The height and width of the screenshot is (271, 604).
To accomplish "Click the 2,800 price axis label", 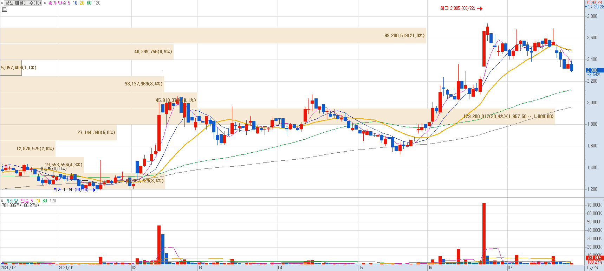I will point(592,16).
